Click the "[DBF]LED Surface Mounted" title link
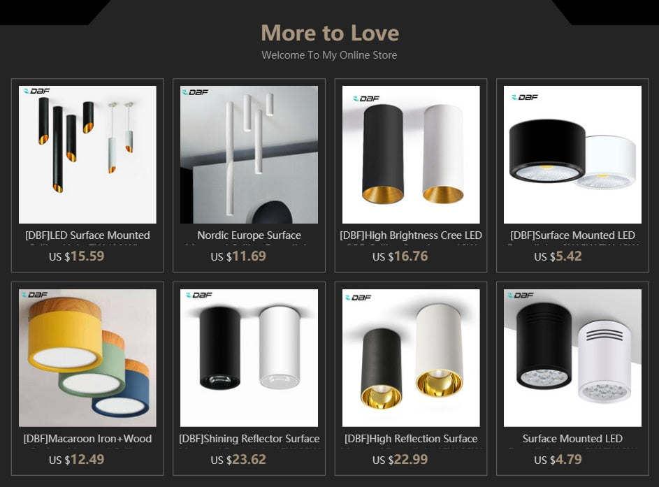Image resolution: width=659 pixels, height=487 pixels. coord(87,235)
